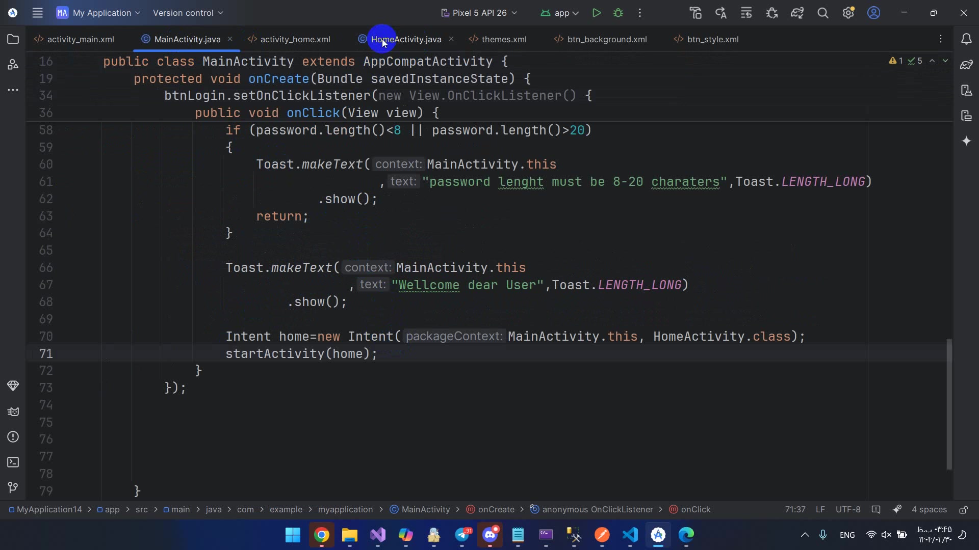
Task: Open the Logcat tool window
Action: 13,411
